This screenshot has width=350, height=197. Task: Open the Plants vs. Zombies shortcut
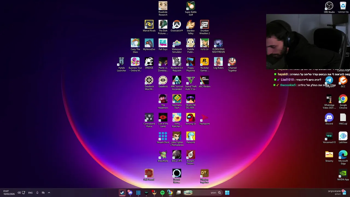click(163, 64)
